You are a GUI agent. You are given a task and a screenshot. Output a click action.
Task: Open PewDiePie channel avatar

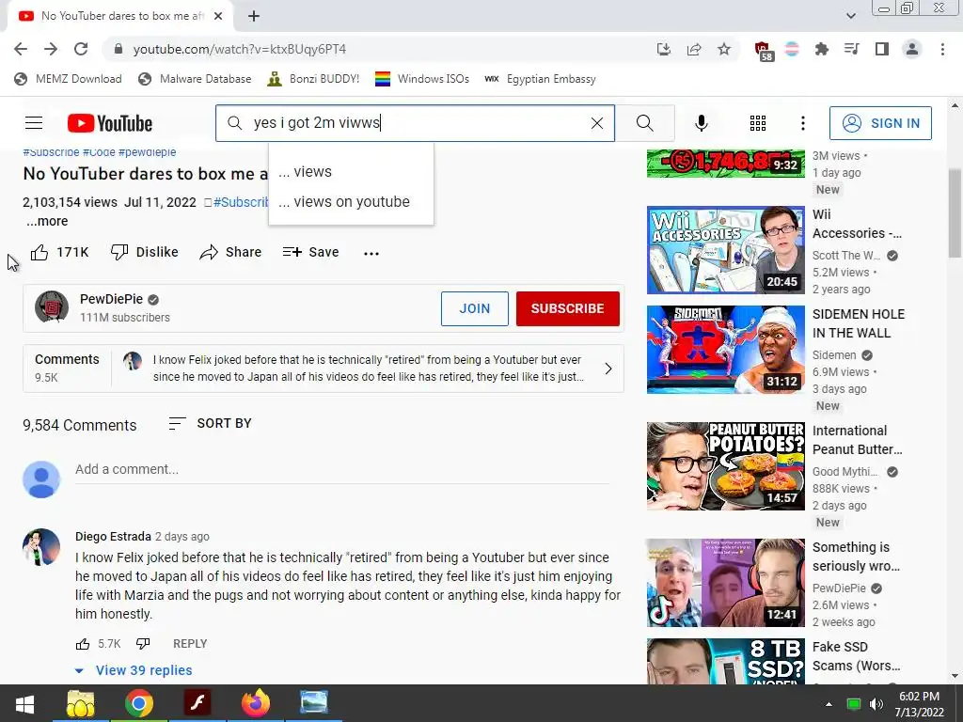[52, 307]
